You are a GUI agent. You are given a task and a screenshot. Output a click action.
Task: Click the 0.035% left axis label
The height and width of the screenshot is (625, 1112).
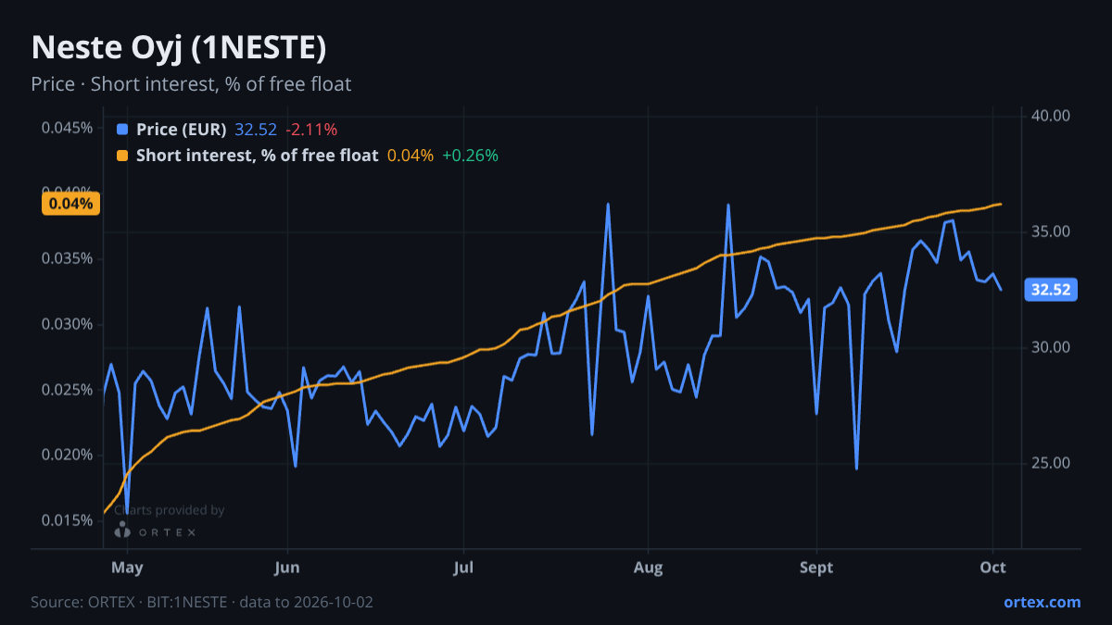(67, 258)
